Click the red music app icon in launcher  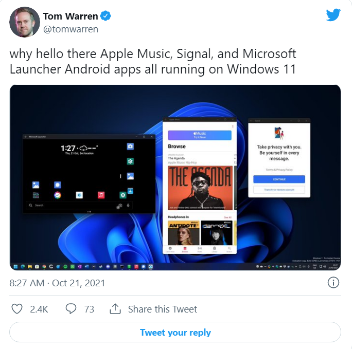click(101, 195)
